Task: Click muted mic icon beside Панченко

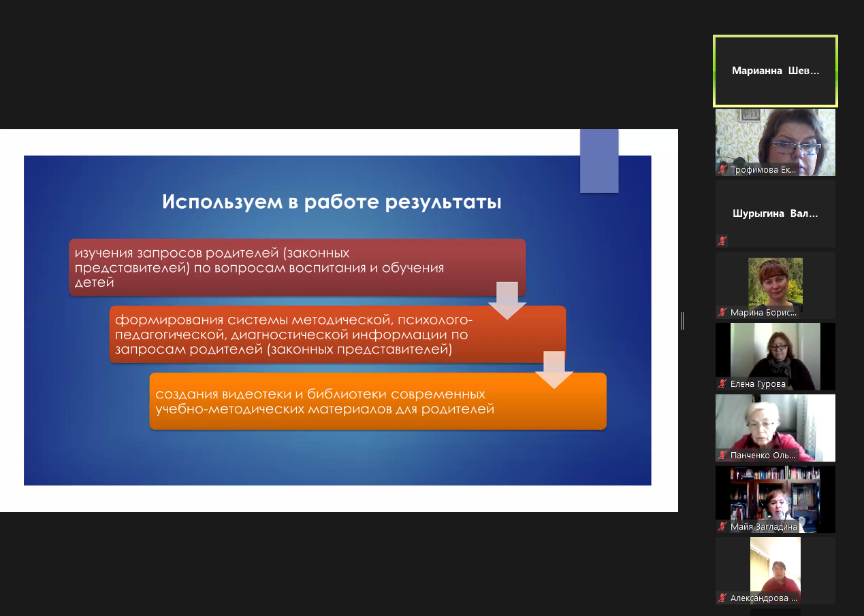Action: [722, 455]
